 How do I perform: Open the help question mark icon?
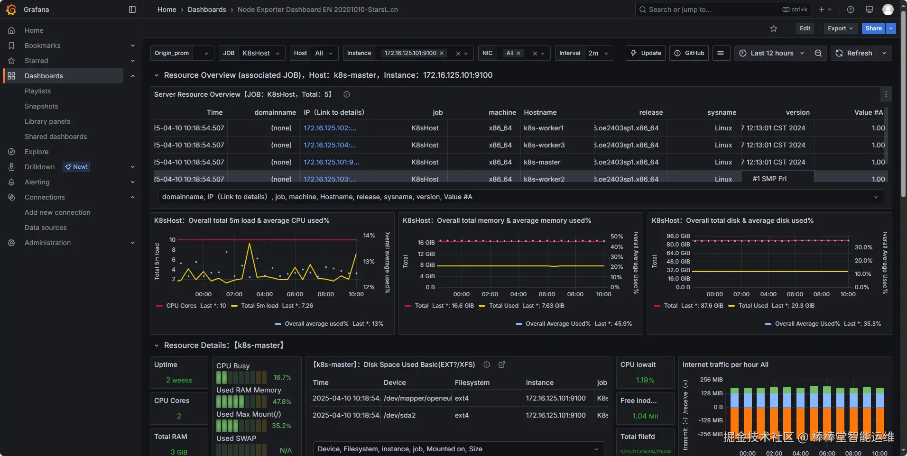coord(851,9)
